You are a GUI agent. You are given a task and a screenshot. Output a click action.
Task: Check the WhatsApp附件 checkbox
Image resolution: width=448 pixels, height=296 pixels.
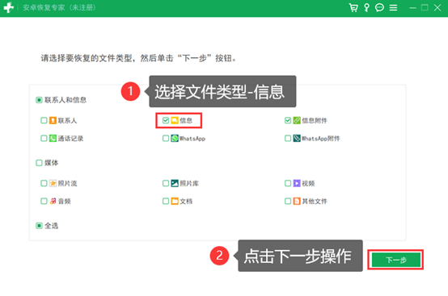point(288,139)
